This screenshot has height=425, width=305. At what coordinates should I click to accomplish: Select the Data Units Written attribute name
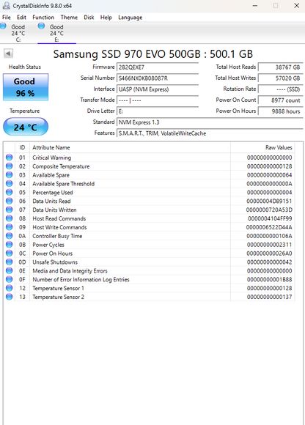click(x=54, y=210)
